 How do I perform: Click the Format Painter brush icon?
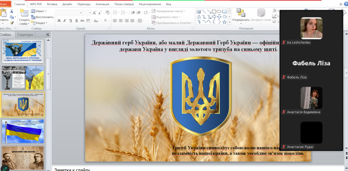(x=12, y=23)
